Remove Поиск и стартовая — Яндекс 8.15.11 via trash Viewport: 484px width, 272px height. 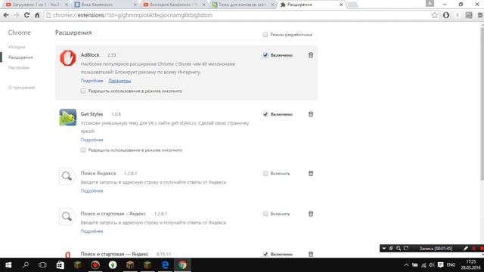311,254
